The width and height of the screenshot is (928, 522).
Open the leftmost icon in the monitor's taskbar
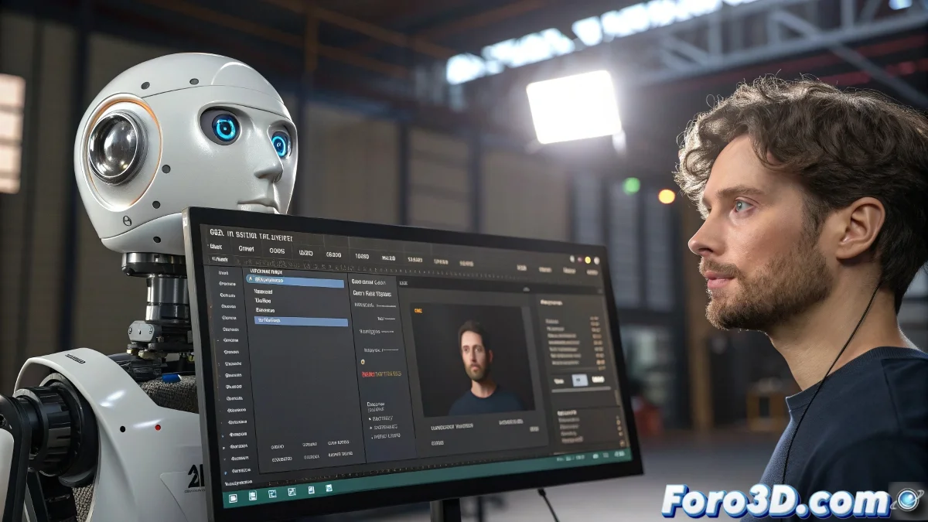(x=233, y=499)
